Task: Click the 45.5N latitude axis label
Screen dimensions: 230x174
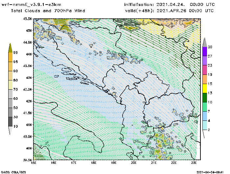Action: tap(27, 19)
